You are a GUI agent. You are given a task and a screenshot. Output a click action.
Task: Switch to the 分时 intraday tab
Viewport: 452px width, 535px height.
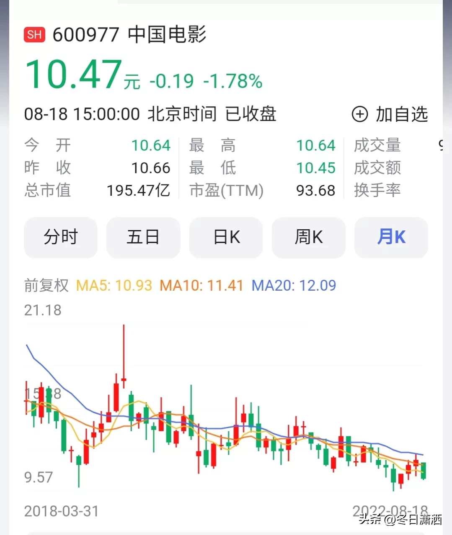click(x=61, y=237)
